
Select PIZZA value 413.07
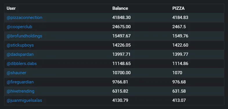(x=179, y=100)
